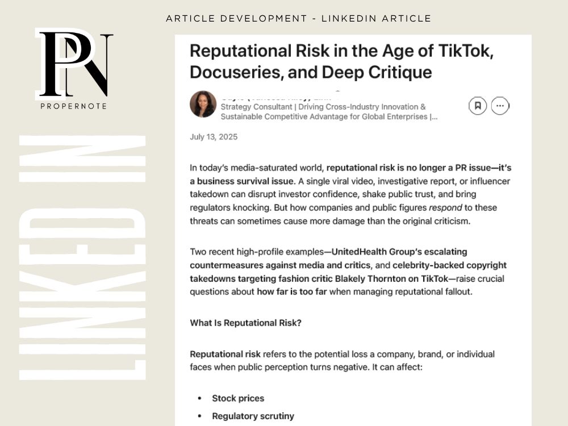Screen dimensions: 568x426
Task: Click the 'Stock prices' bullet item
Action: coord(238,398)
